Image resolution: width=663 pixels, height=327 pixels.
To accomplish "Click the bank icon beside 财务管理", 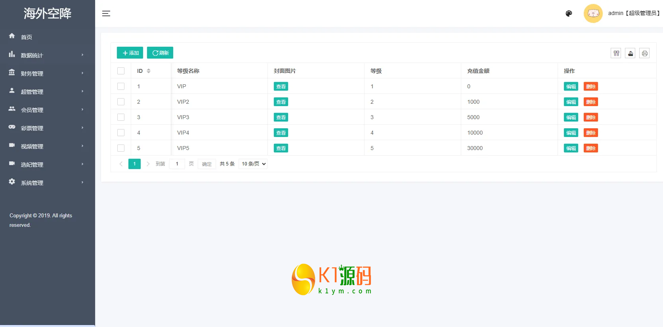I will [x=12, y=72].
